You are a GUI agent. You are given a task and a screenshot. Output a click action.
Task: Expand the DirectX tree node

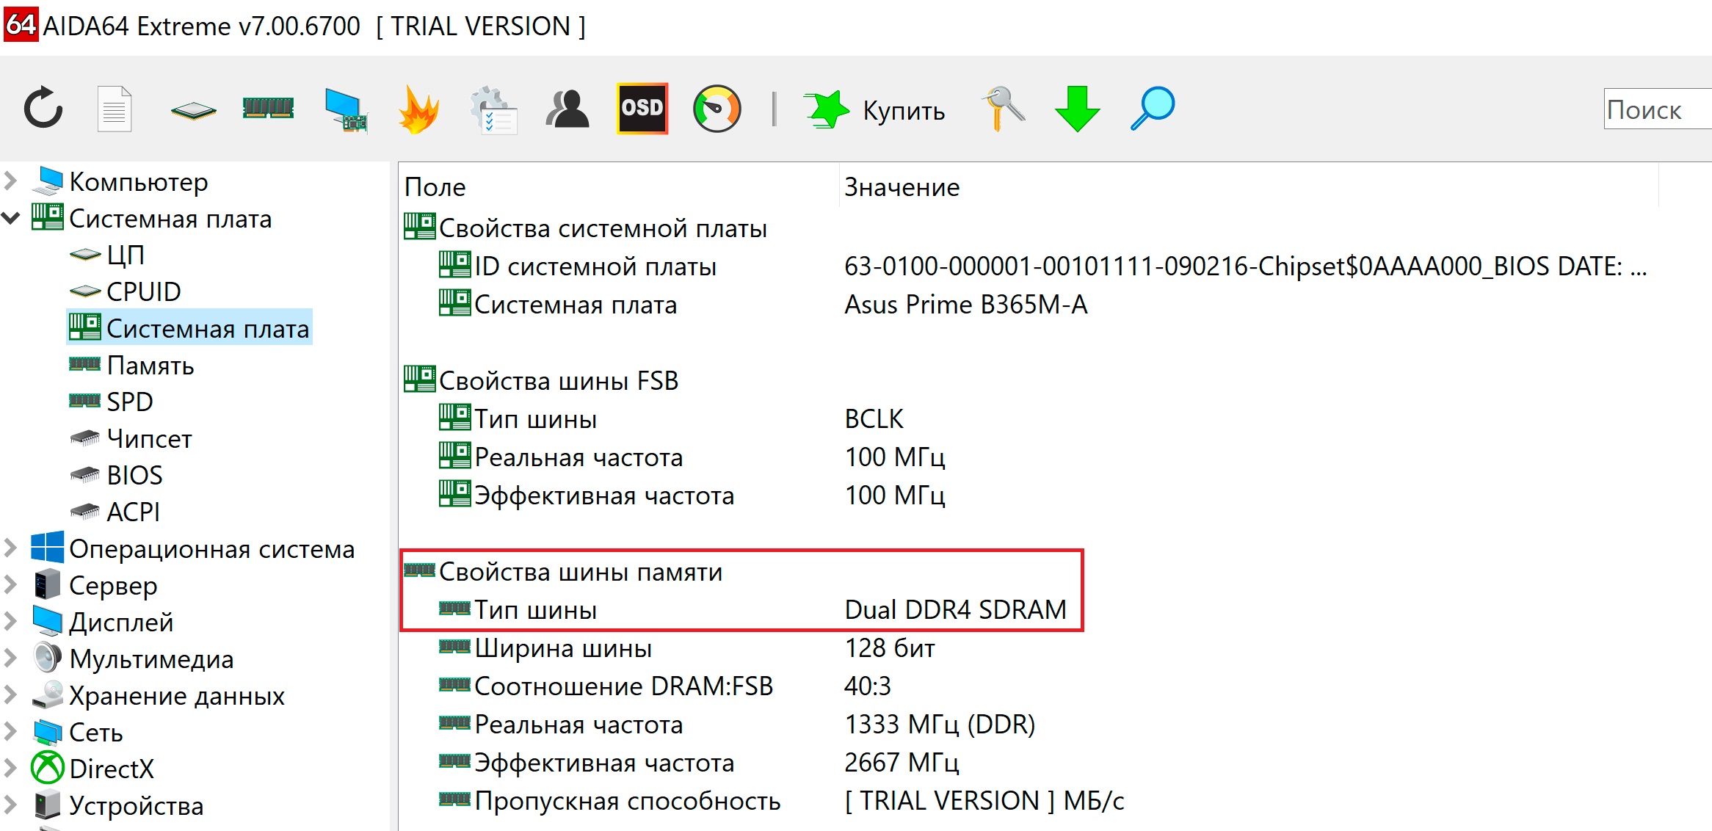click(x=10, y=768)
